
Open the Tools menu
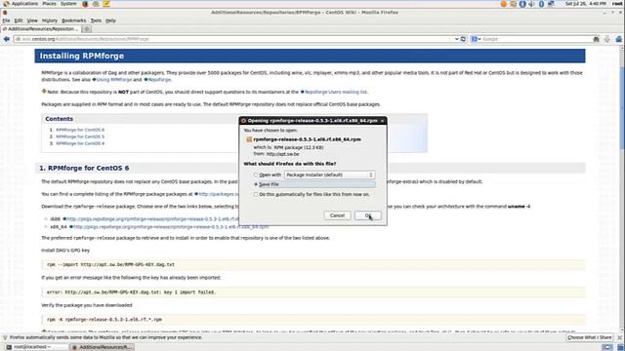(96, 20)
